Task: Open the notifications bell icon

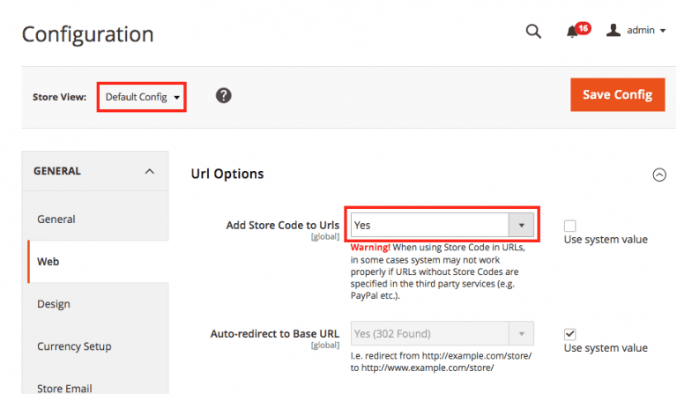Action: (572, 32)
